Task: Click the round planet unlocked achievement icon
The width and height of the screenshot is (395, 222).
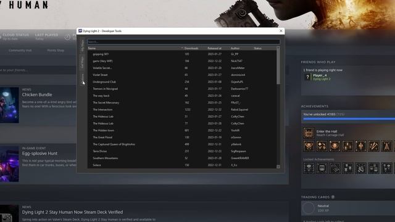Action: click(x=335, y=146)
